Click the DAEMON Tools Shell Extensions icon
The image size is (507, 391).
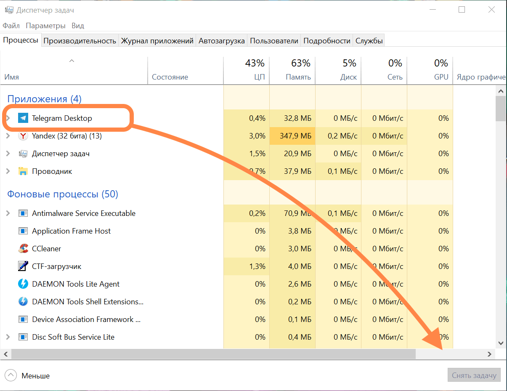(23, 302)
